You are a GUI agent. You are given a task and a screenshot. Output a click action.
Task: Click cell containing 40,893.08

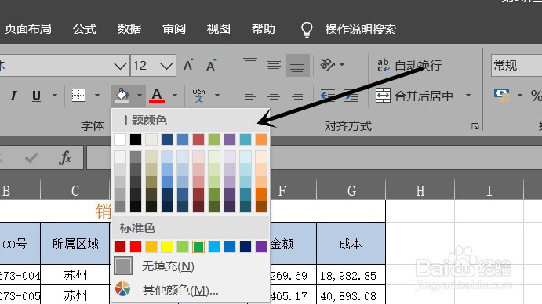(x=351, y=295)
